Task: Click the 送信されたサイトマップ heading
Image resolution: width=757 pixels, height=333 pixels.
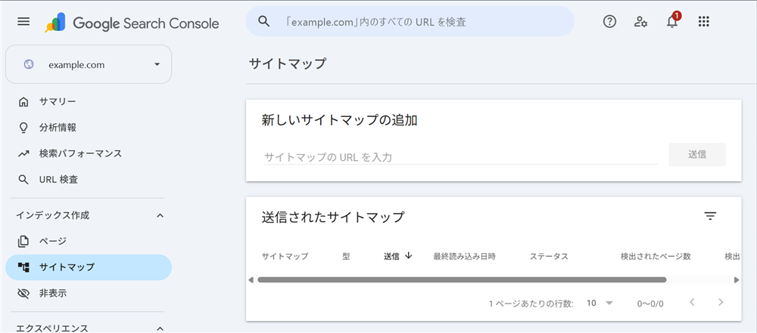Action: 332,217
